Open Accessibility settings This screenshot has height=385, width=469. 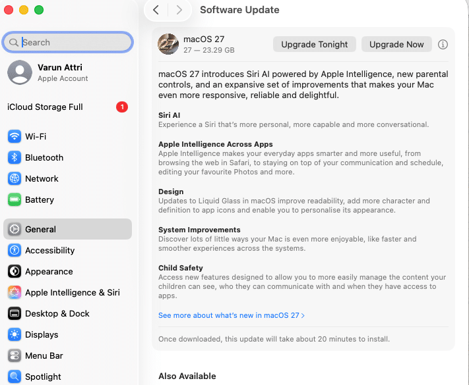tap(67, 250)
